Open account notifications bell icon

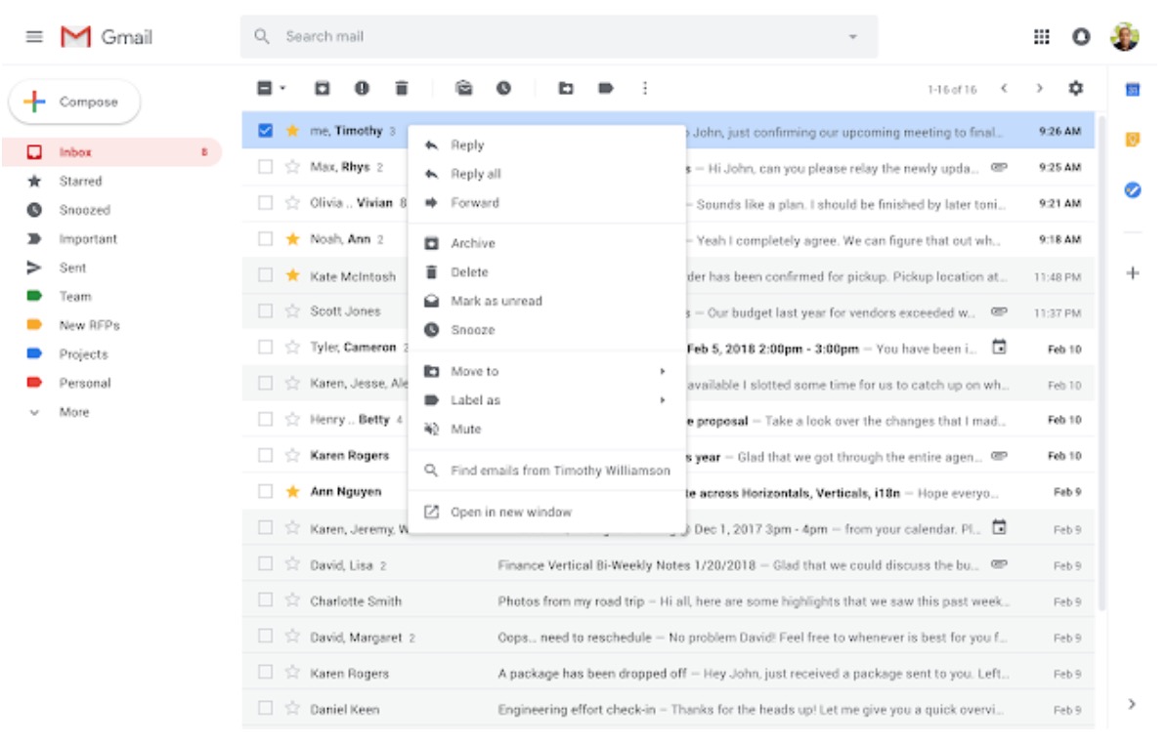pos(1081,36)
